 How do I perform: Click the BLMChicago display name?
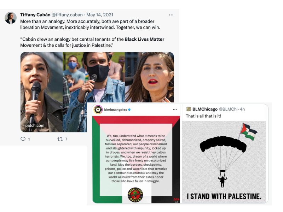point(205,109)
